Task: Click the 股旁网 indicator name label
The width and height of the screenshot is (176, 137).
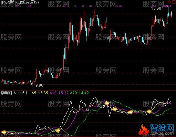Action: tap(6, 93)
